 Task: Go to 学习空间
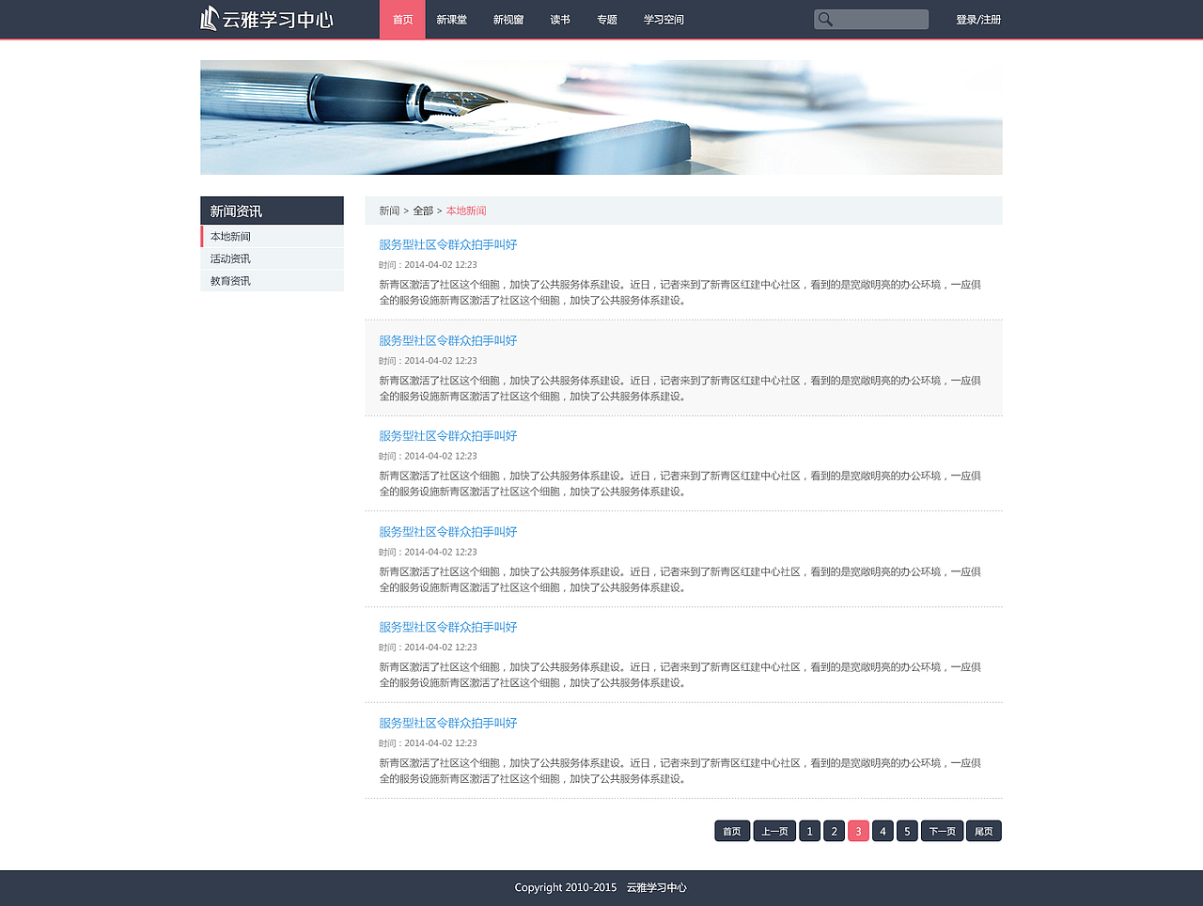pos(664,19)
